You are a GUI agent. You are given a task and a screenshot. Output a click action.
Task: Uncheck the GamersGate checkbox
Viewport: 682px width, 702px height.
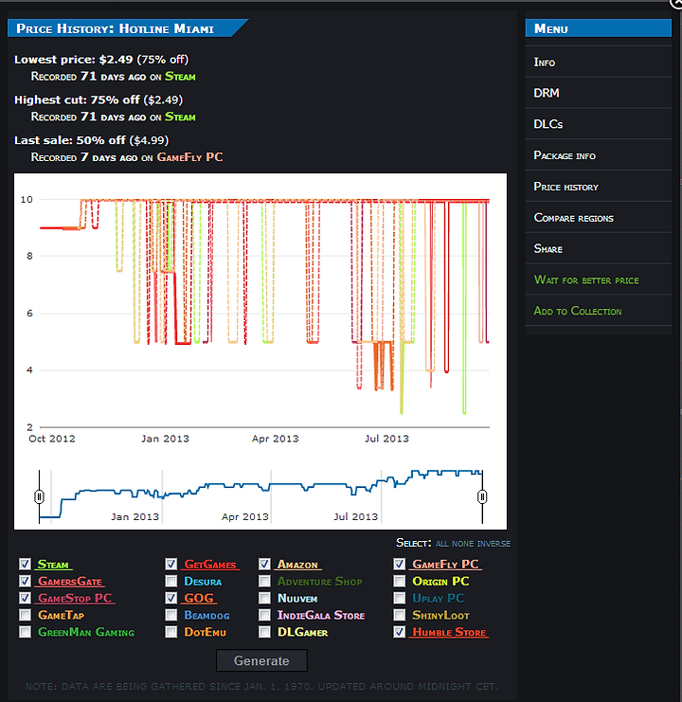tap(25, 581)
